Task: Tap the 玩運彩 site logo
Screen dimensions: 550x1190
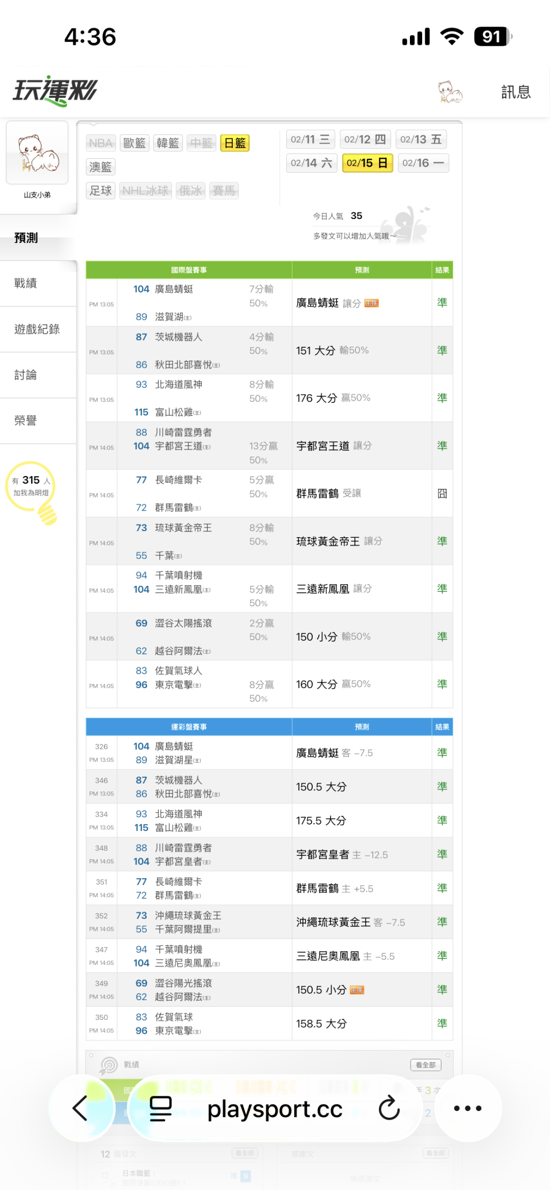Action: click(x=55, y=91)
